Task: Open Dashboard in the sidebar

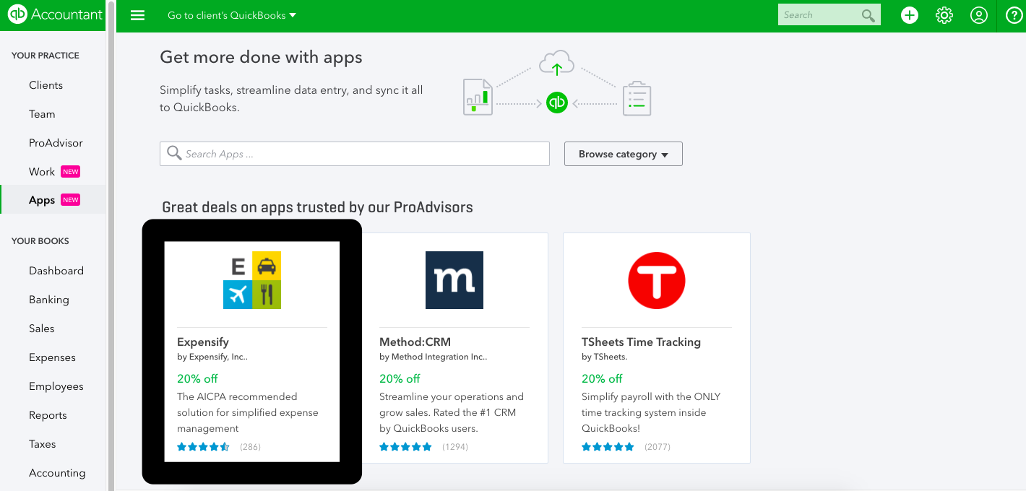Action: point(56,271)
